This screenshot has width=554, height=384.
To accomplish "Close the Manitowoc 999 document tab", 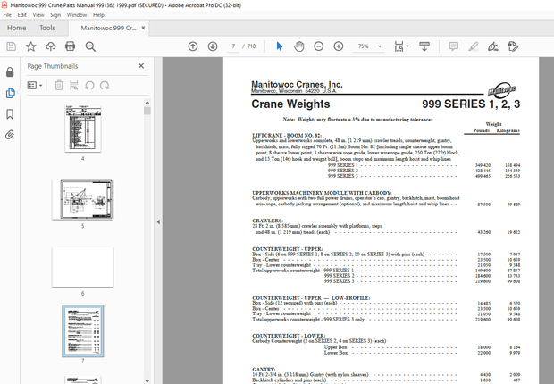I will click(143, 28).
